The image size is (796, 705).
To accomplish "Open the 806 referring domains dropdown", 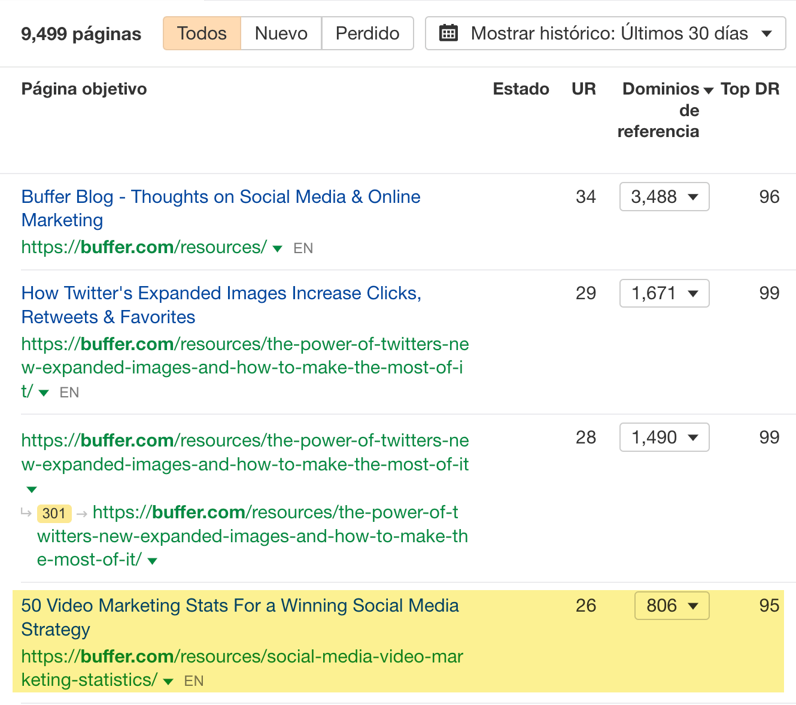I will 672,606.
